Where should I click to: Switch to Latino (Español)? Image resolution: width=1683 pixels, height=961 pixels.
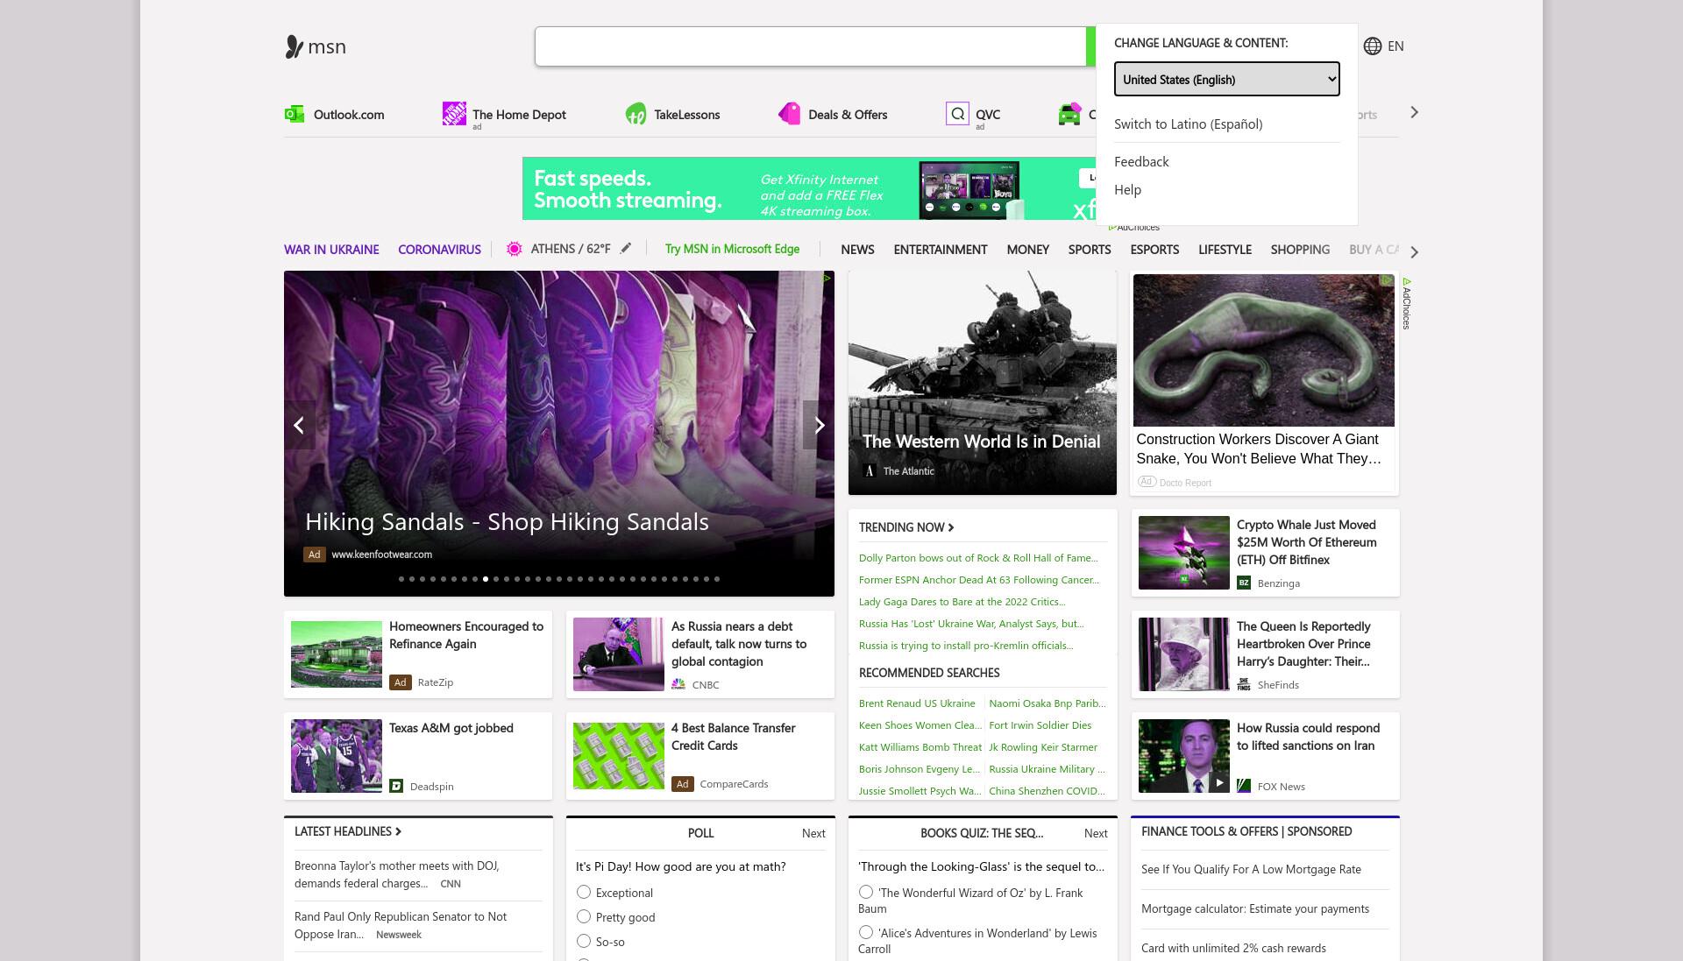[1188, 124]
